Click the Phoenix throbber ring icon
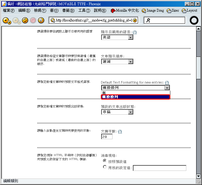Viewport: 202px width, 185px height. coord(194,20)
